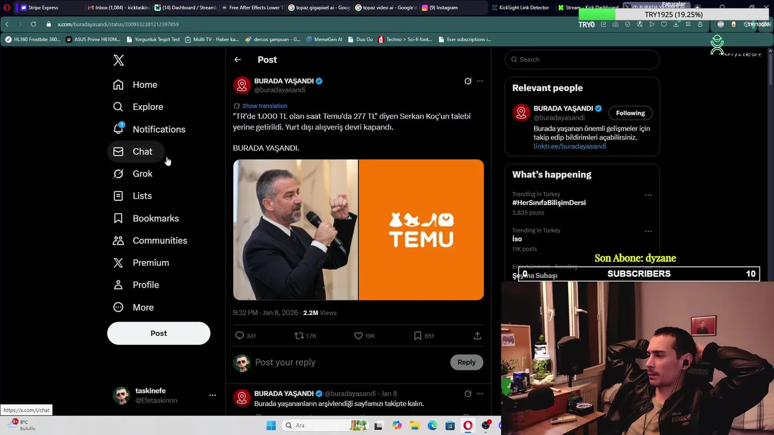The height and width of the screenshot is (435, 774).
Task: Open the weather widget showing 8°C
Action: (23, 425)
